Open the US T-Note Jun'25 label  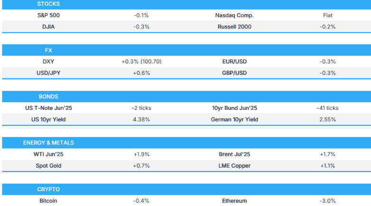(48, 108)
